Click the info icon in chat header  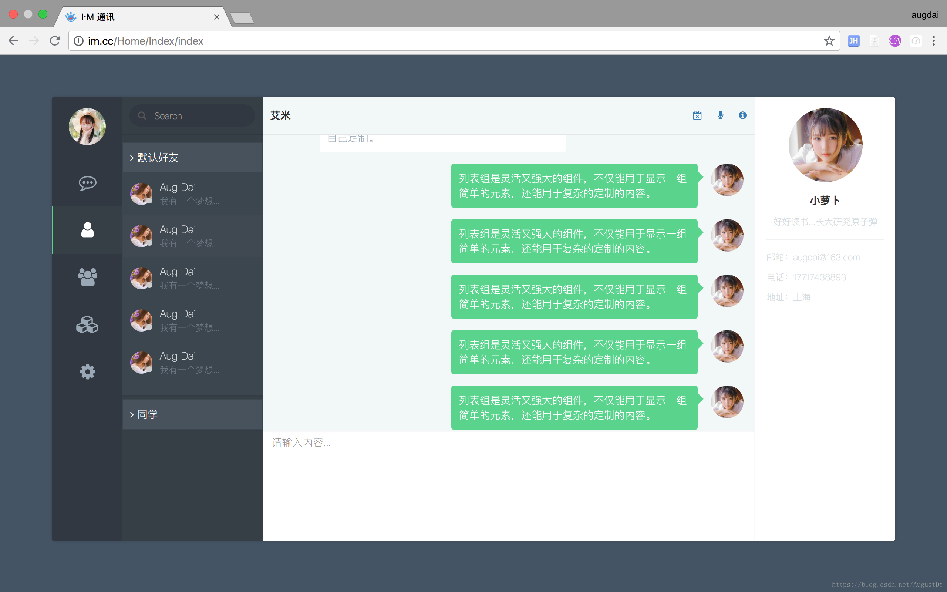[x=742, y=115]
